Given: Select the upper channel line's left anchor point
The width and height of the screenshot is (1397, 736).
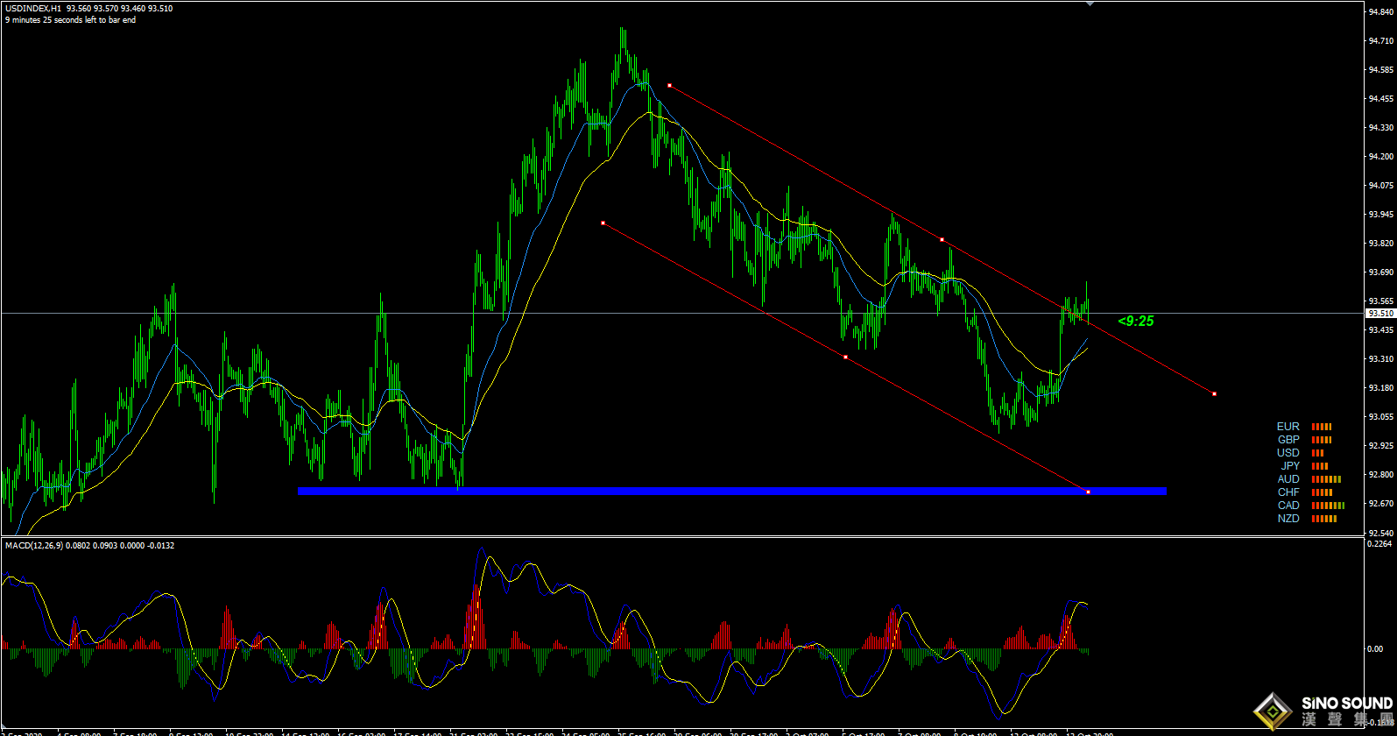Looking at the screenshot, I should click(669, 85).
